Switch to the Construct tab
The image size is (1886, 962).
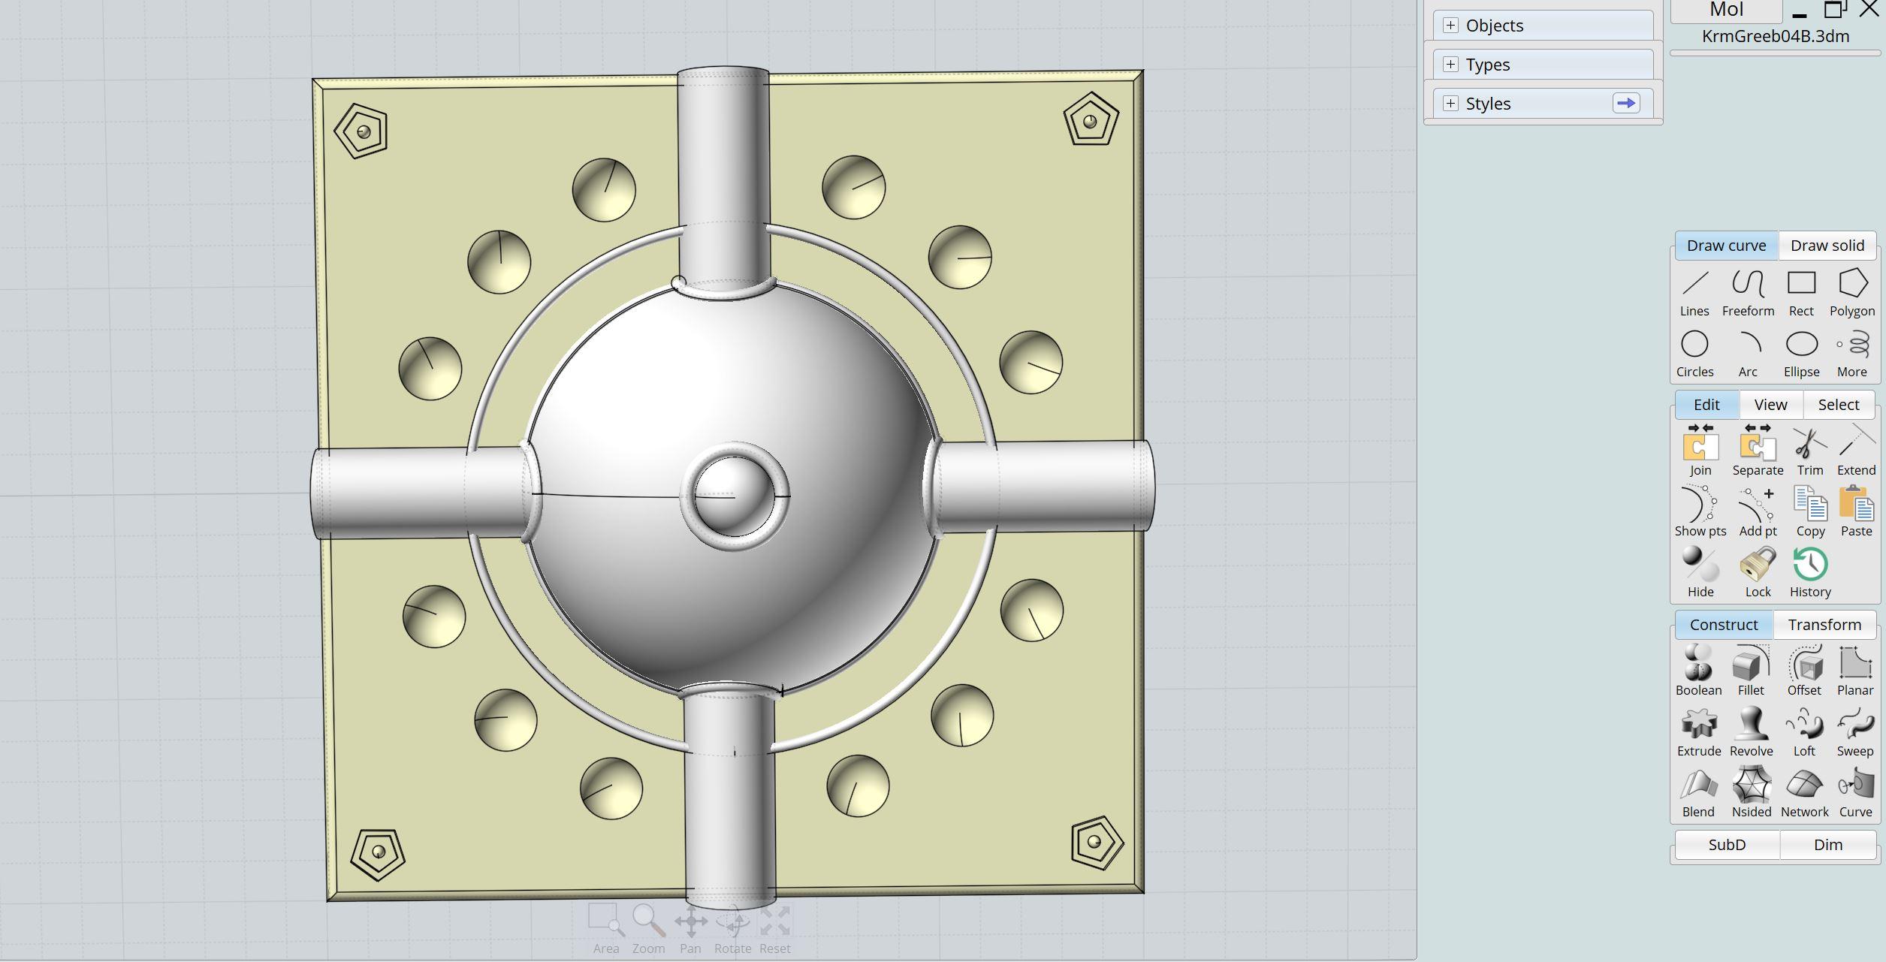point(1724,625)
